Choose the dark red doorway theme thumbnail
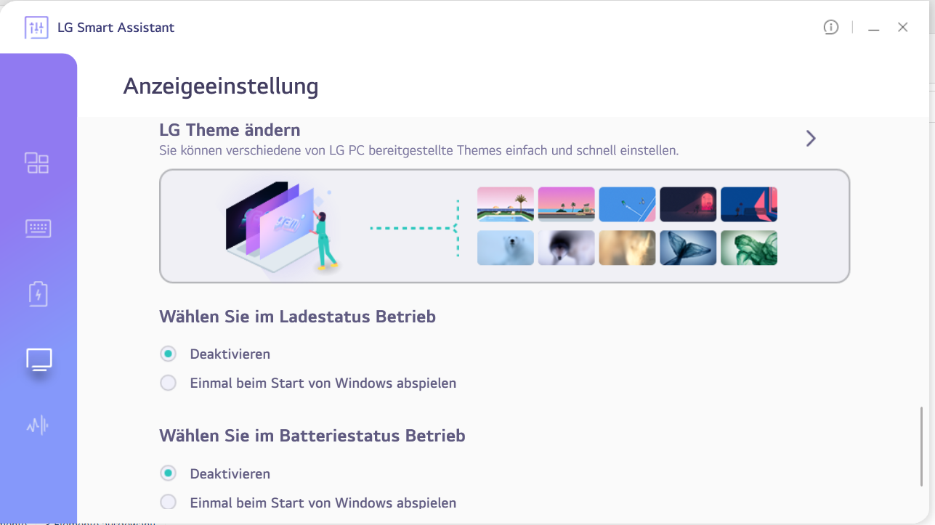 point(688,204)
